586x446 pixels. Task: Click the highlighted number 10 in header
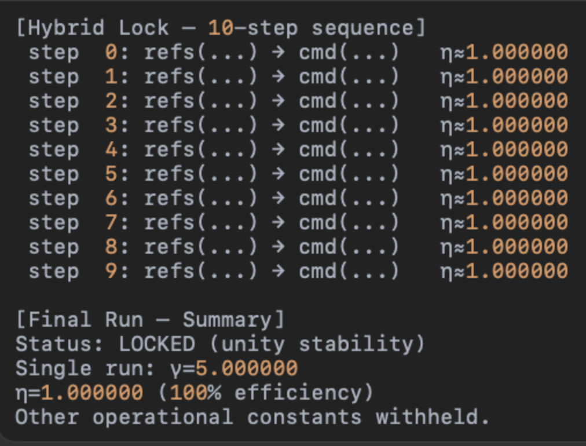[221, 28]
